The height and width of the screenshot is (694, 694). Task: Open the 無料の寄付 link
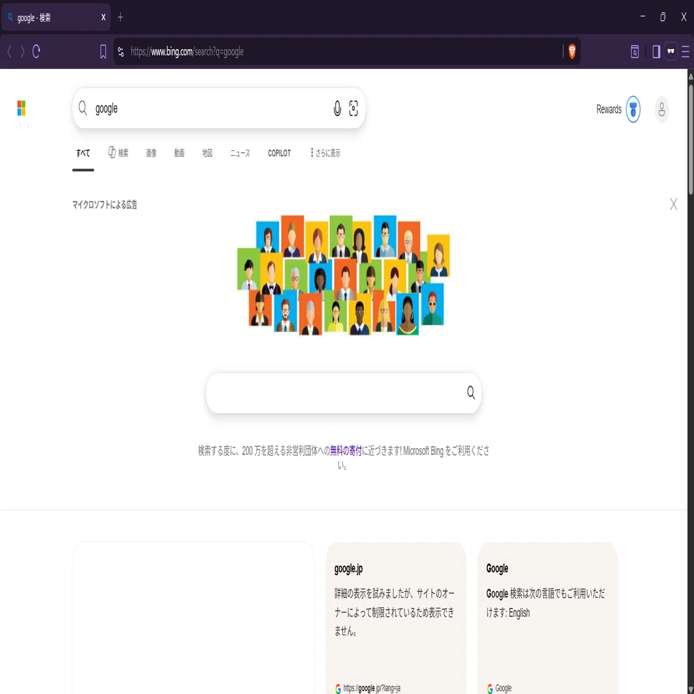[346, 451]
